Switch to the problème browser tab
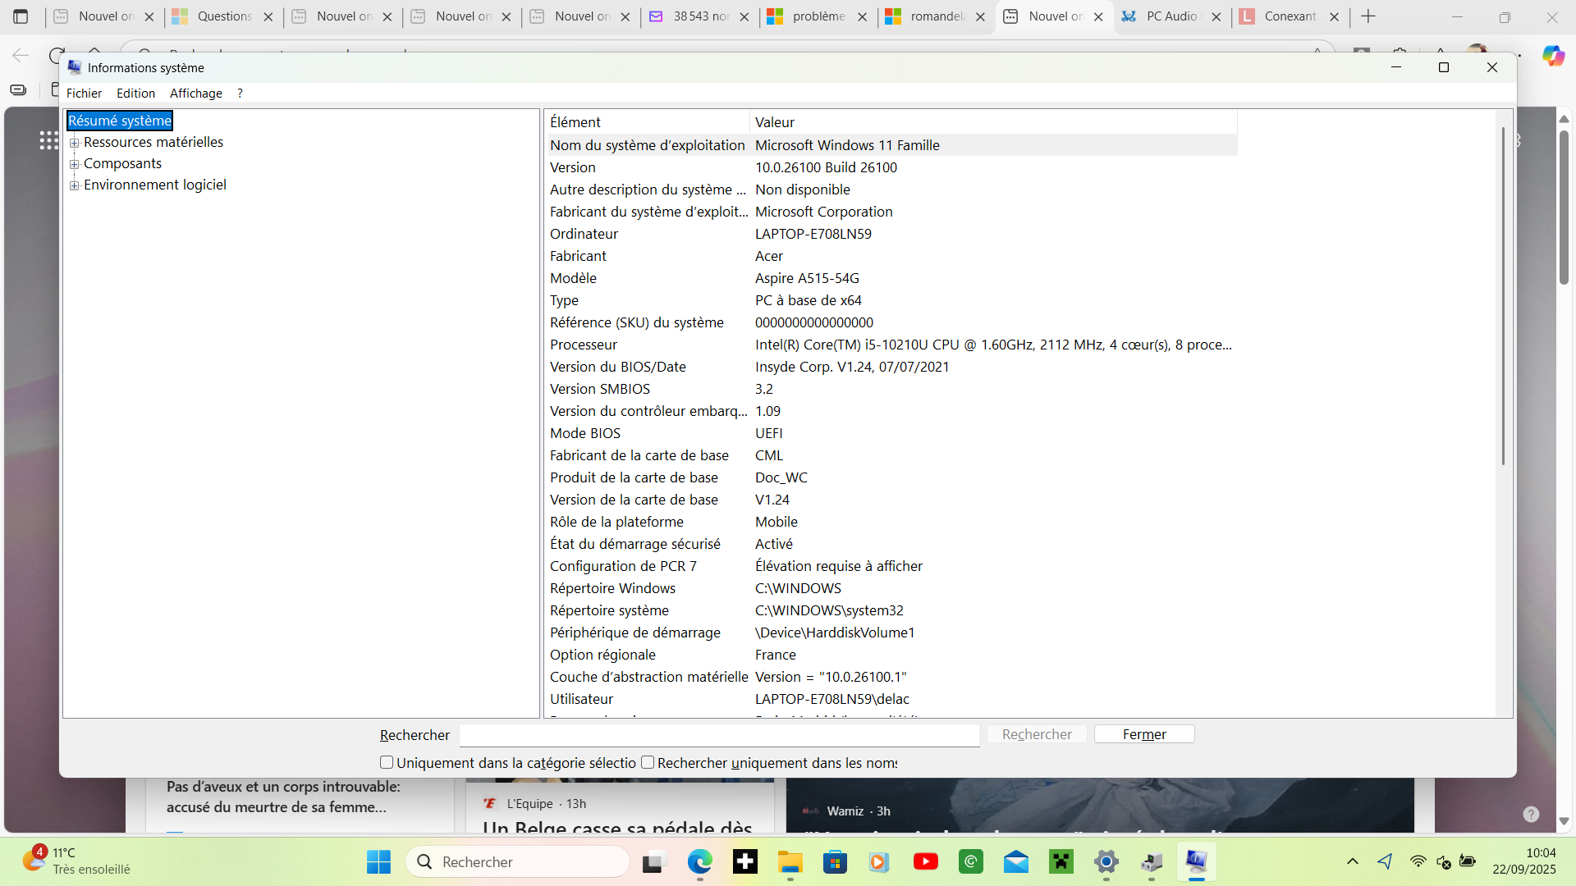Screen dimensions: 1576x886 tap(818, 16)
